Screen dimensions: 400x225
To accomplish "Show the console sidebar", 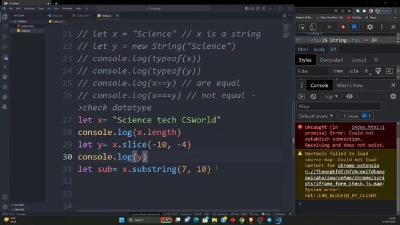I will pyautogui.click(x=301, y=96).
